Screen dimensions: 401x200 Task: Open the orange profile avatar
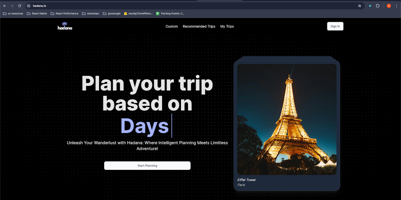[x=389, y=5]
